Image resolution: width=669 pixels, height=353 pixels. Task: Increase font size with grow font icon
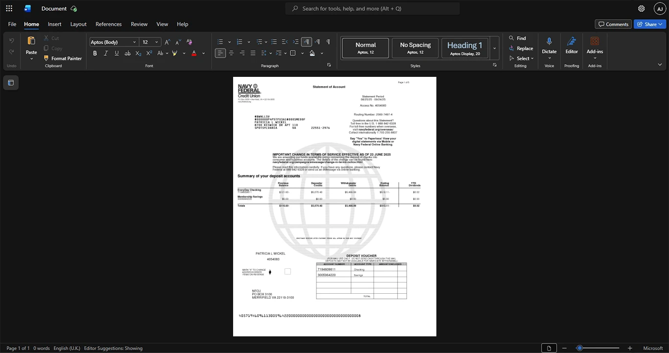167,42
